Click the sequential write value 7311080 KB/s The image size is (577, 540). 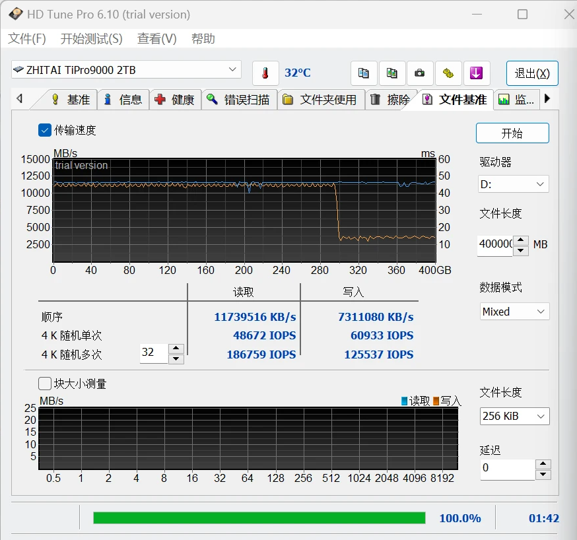pos(376,317)
